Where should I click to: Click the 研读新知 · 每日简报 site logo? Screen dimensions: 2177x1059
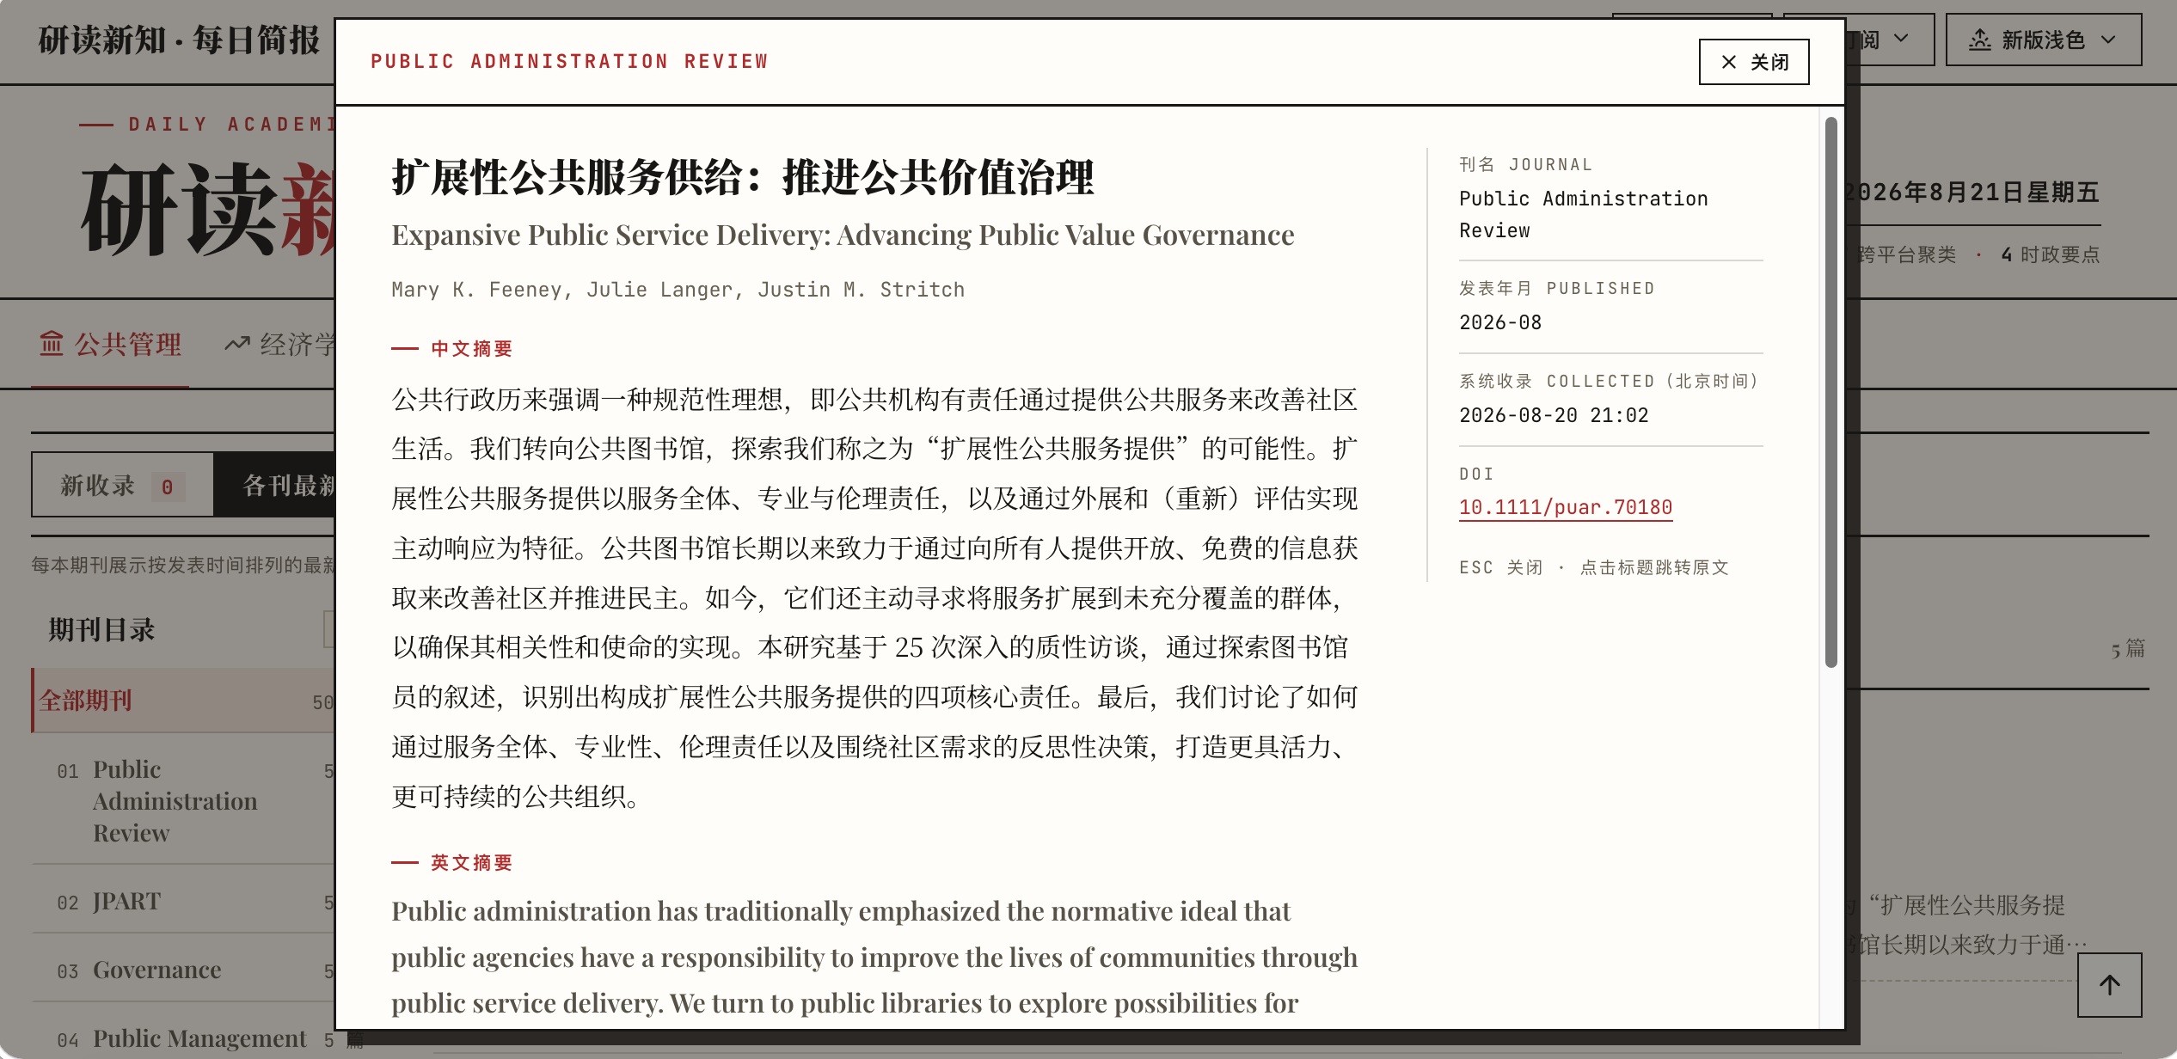tap(179, 40)
